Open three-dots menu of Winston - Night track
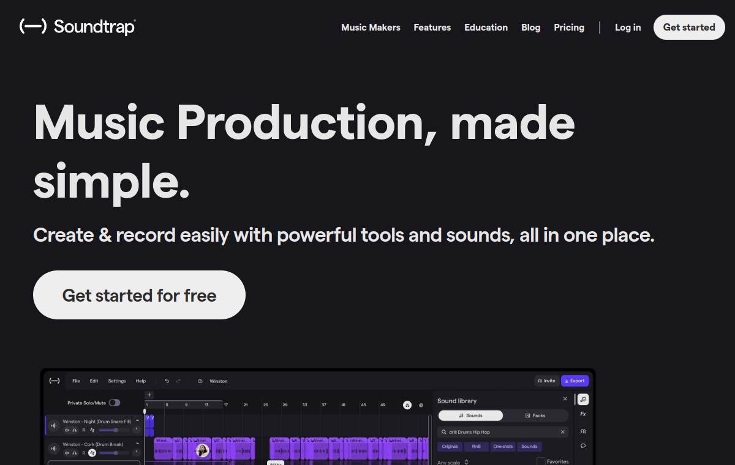The image size is (735, 465). [137, 421]
